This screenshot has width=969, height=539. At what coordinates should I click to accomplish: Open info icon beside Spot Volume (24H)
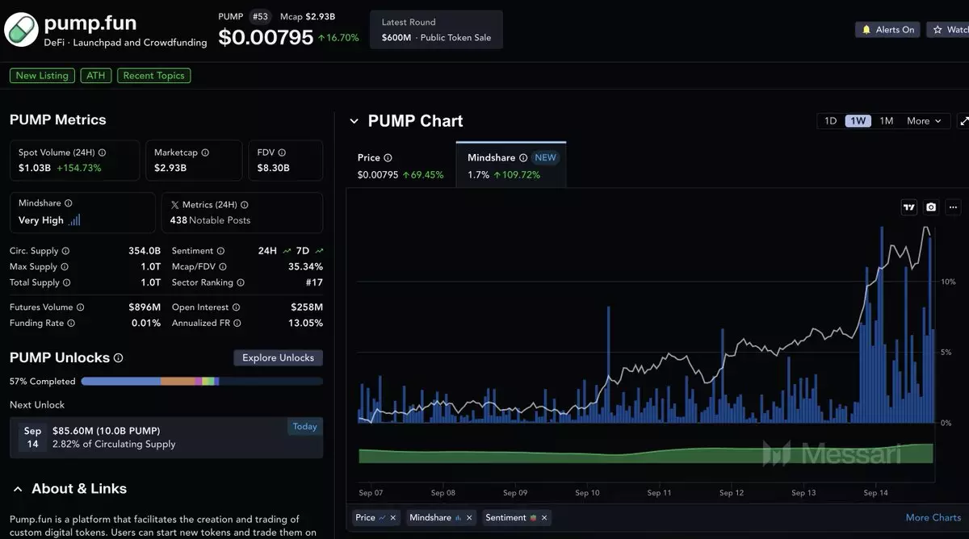click(102, 153)
